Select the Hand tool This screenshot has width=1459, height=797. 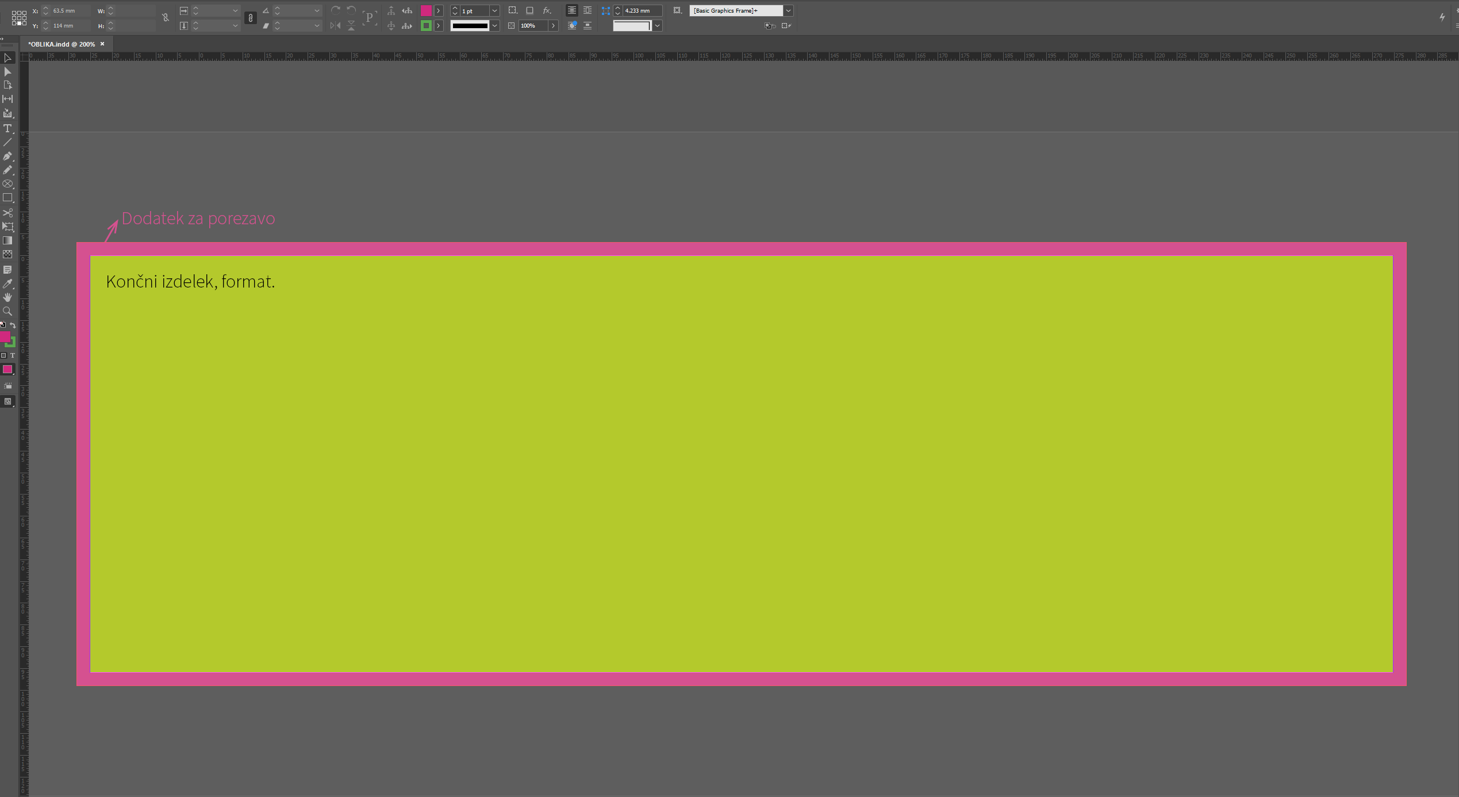(7, 297)
